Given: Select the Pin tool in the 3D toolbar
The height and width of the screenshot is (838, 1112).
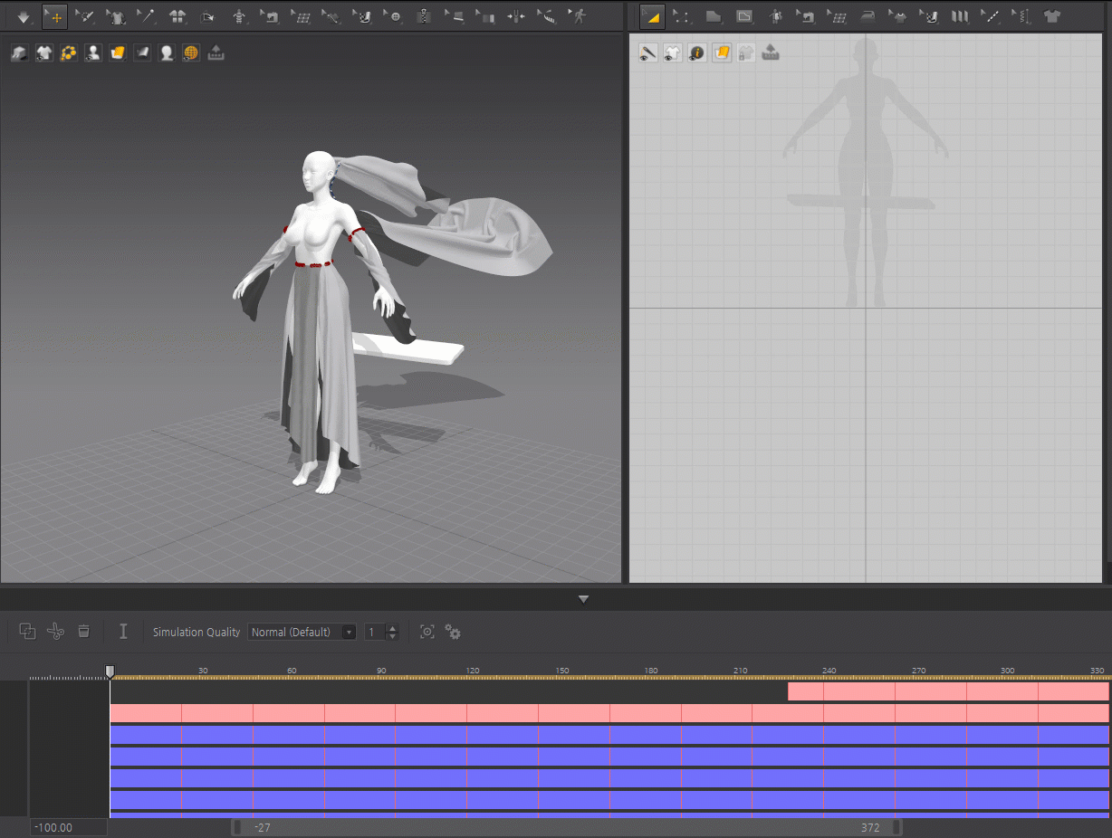Looking at the screenshot, I should [x=147, y=16].
